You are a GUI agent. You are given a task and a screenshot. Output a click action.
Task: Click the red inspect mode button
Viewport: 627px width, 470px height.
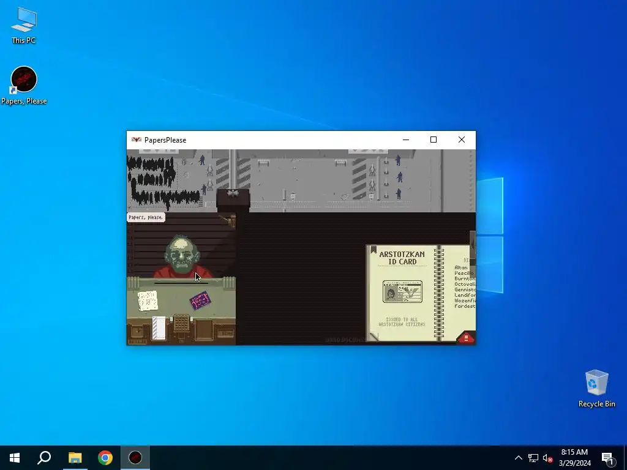466,338
